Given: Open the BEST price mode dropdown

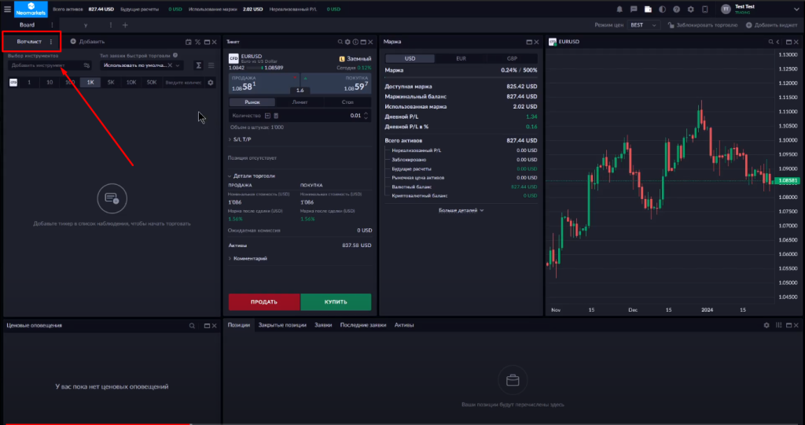Looking at the screenshot, I should click(643, 24).
